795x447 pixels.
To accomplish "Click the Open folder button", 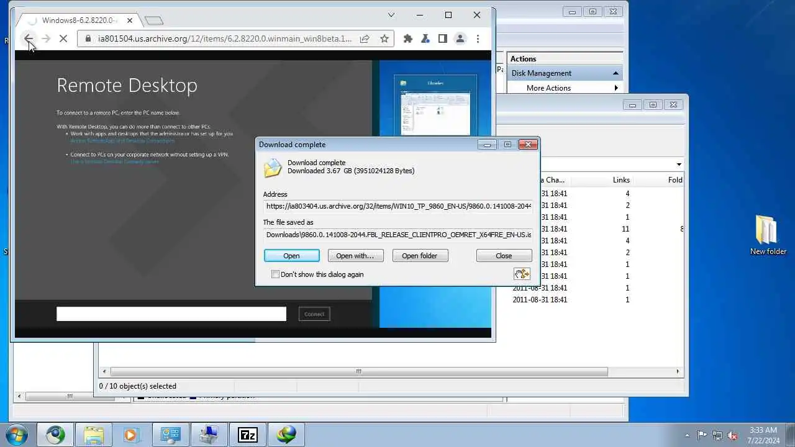I will pyautogui.click(x=420, y=256).
